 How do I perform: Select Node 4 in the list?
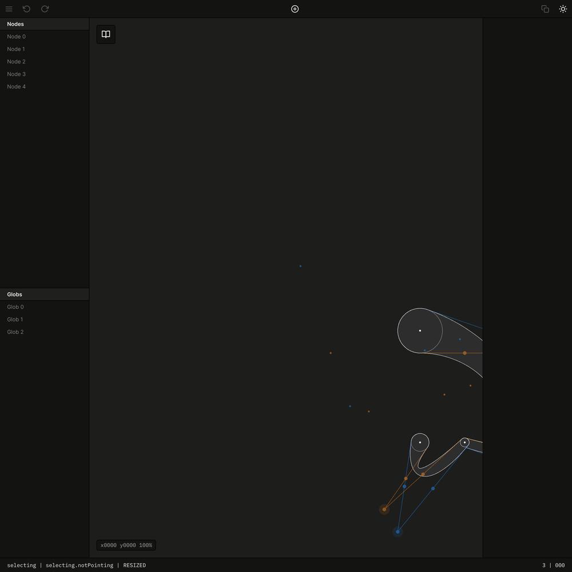coord(45,86)
